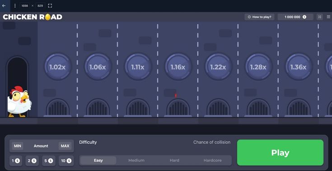Viewport: 332px width, 171px height.
Task: Click the expand icon beside the balance
Action: click(320, 17)
